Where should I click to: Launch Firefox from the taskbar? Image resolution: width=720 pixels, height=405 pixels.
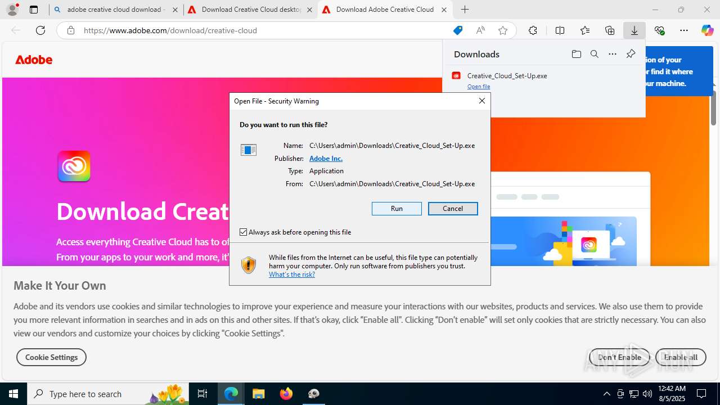286,394
